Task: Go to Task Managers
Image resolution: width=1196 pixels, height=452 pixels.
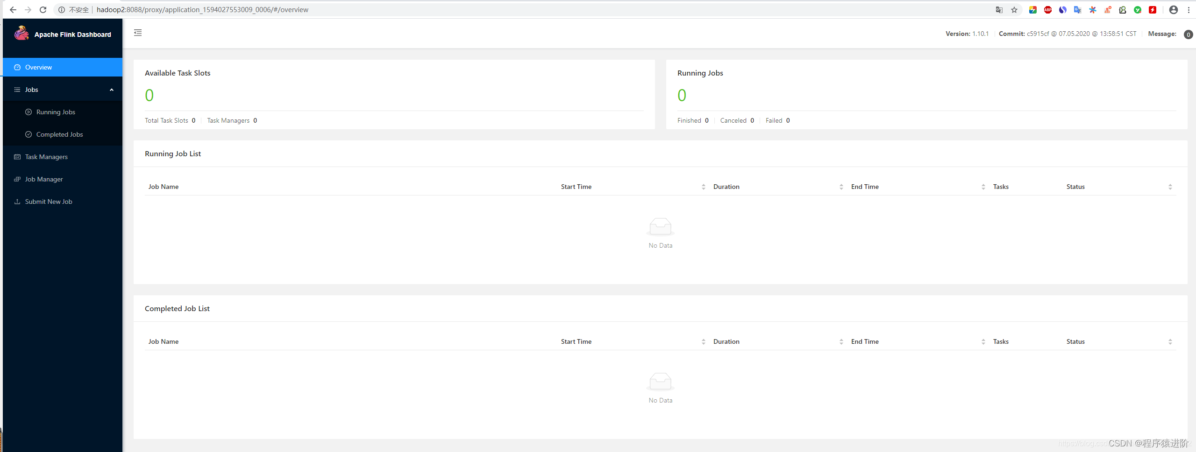Action: (x=63, y=157)
